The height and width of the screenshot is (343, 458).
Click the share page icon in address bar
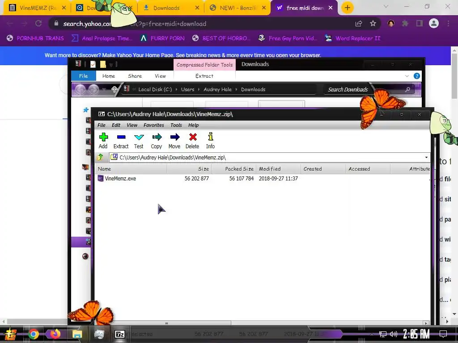(x=359, y=24)
